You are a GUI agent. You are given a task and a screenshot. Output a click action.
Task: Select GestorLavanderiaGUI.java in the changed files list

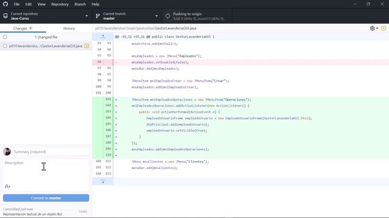coord(46,46)
